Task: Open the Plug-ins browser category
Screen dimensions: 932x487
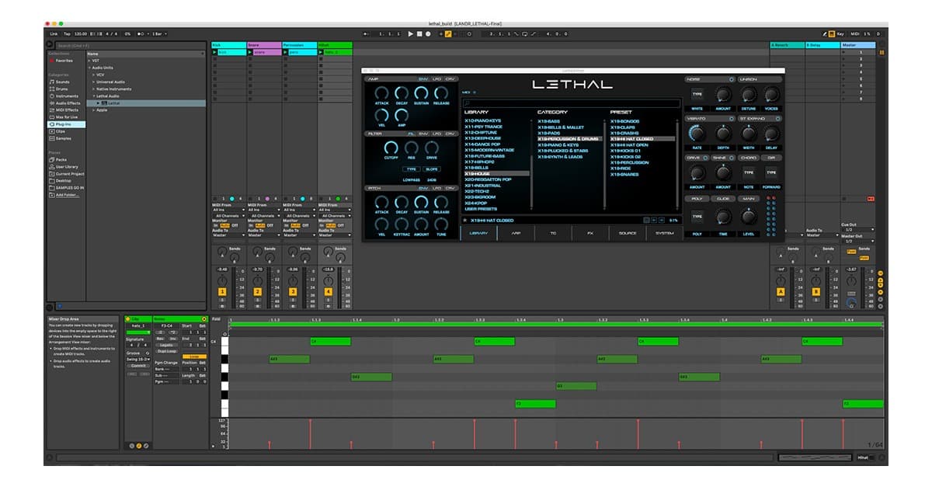Action: pos(62,123)
